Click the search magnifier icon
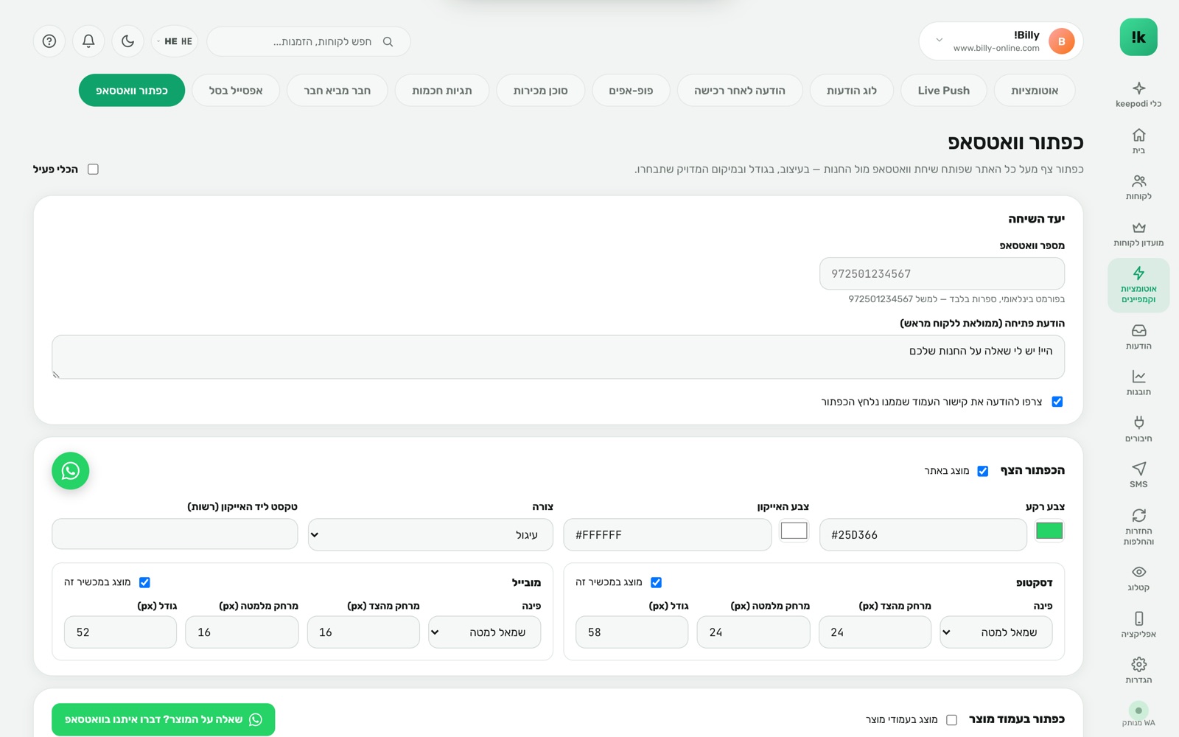Image resolution: width=1179 pixels, height=737 pixels. [388, 42]
